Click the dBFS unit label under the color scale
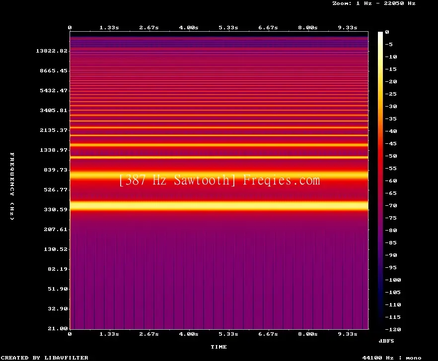The width and height of the screenshot is (438, 361). coord(386,341)
